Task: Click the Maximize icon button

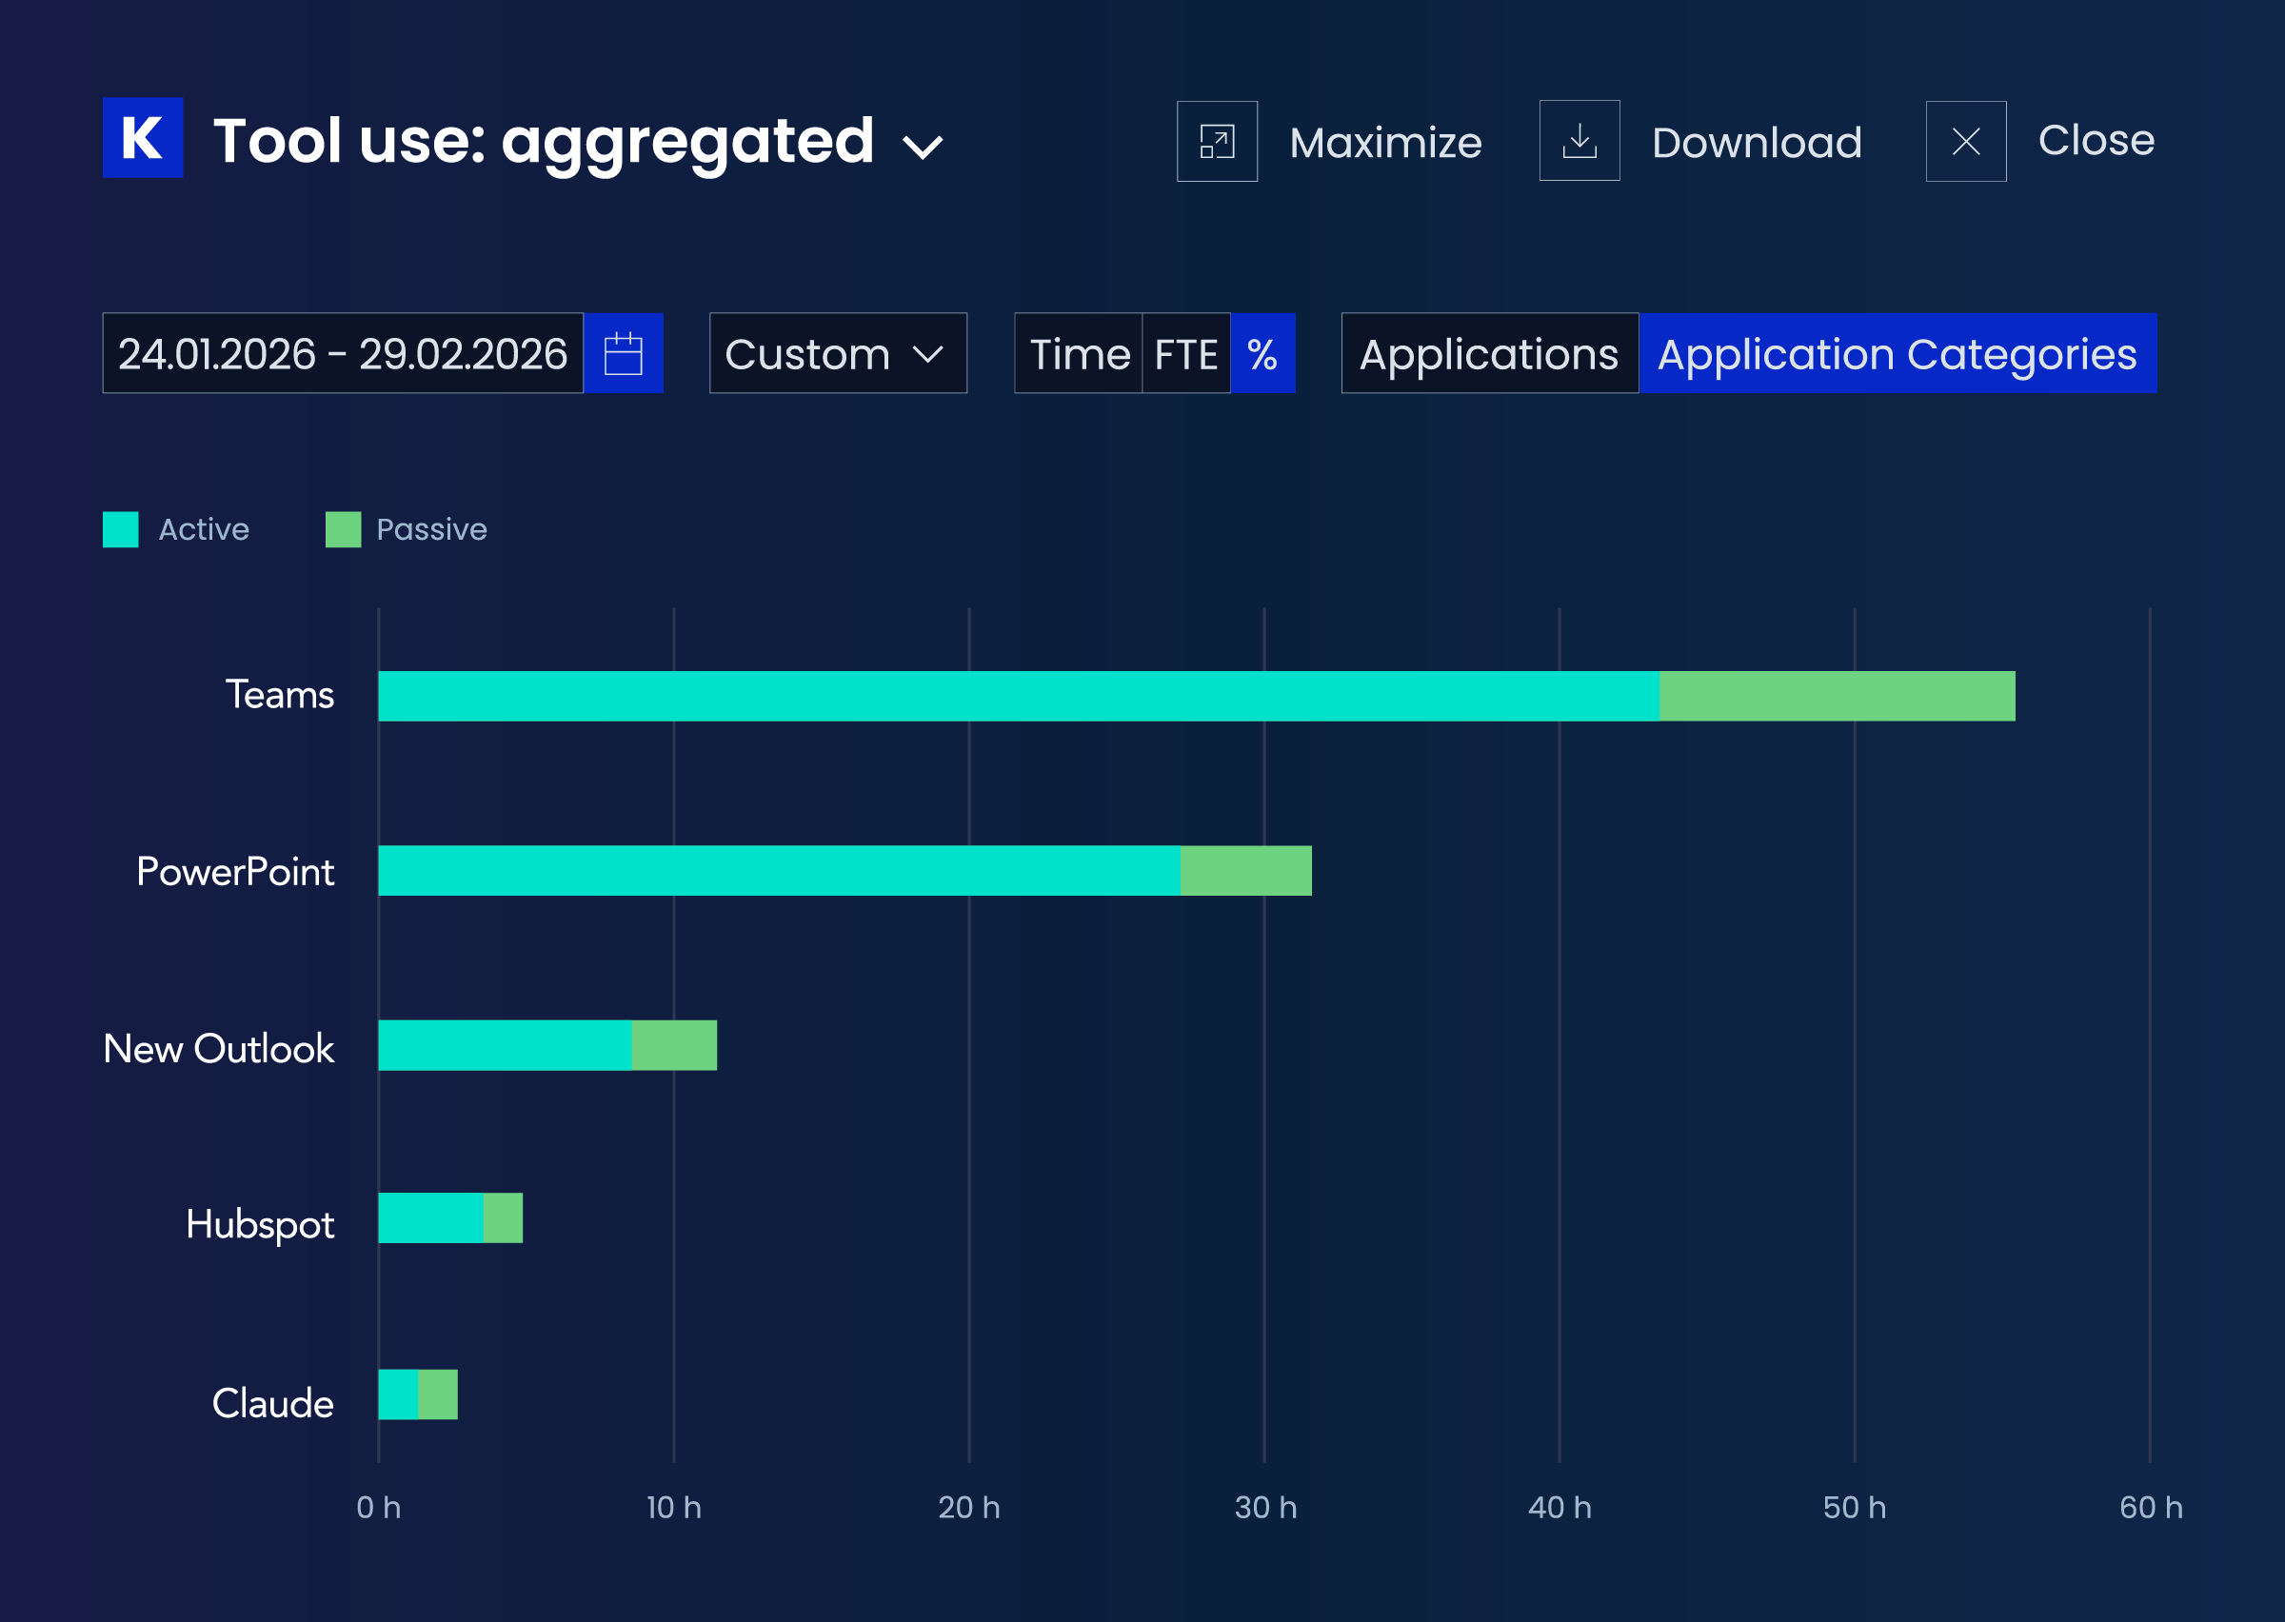Action: pyautogui.click(x=1217, y=141)
